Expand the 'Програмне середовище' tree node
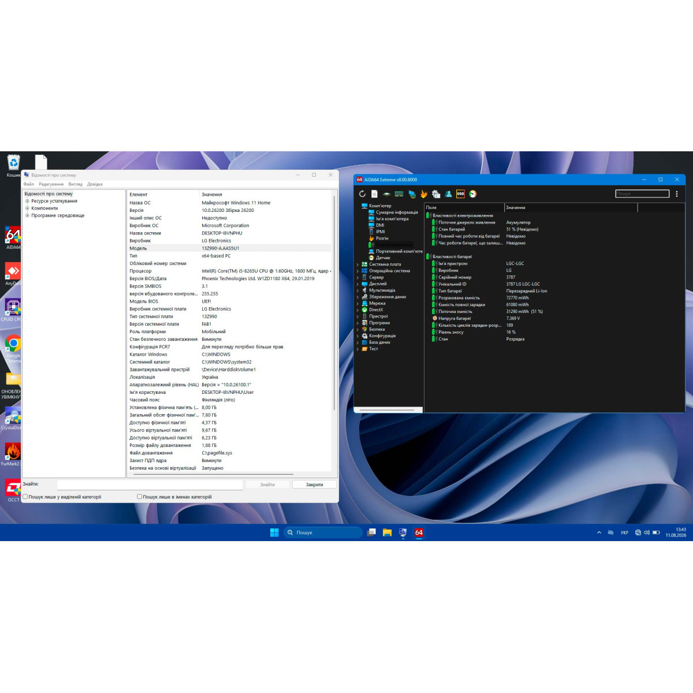This screenshot has height=693, width=693. (27, 215)
